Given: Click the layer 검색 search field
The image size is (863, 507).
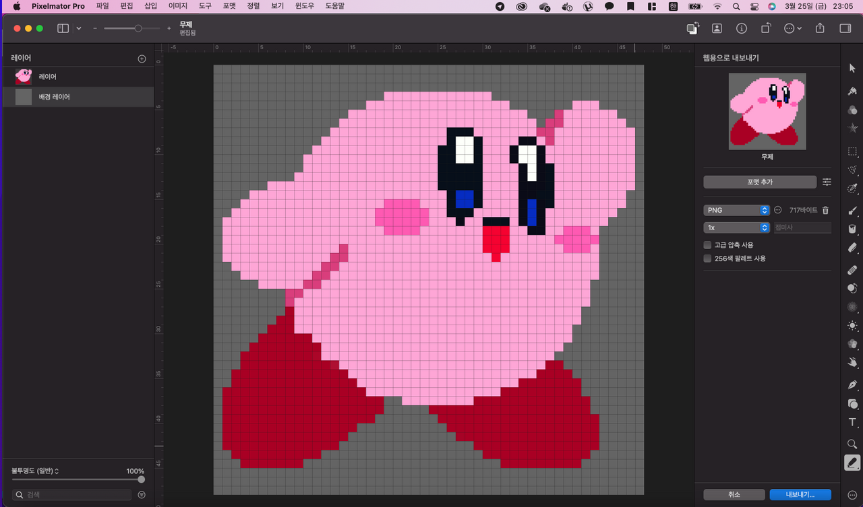Looking at the screenshot, I should 73,495.
